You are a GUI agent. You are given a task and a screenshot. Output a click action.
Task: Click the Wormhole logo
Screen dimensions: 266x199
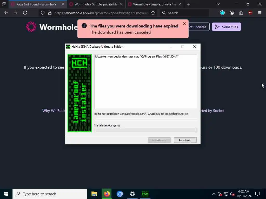click(x=52, y=27)
